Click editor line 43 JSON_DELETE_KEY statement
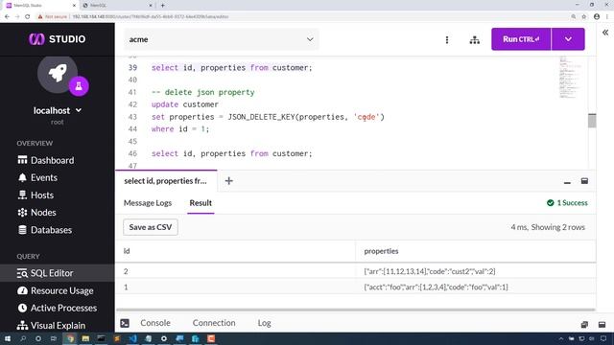The height and width of the screenshot is (345, 614). point(268,117)
